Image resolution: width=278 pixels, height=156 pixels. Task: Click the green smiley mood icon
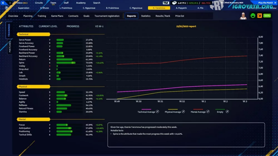(x=253, y=16)
